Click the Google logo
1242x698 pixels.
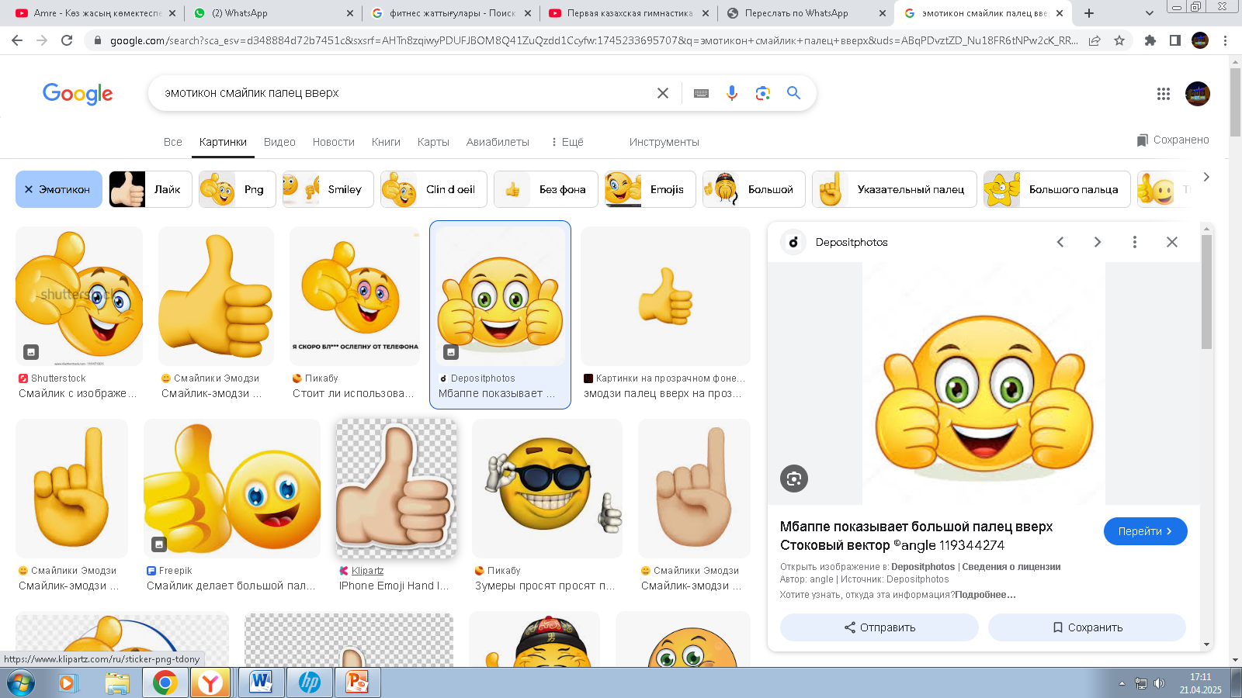(x=78, y=94)
